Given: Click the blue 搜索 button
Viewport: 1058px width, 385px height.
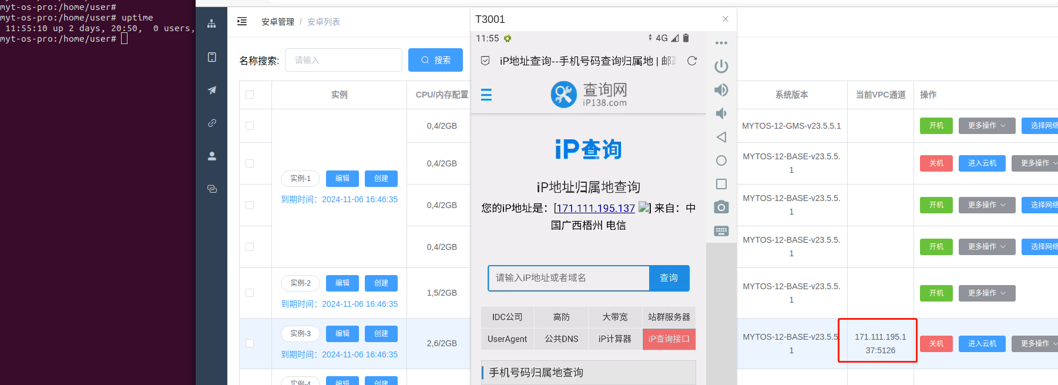Looking at the screenshot, I should tap(435, 60).
